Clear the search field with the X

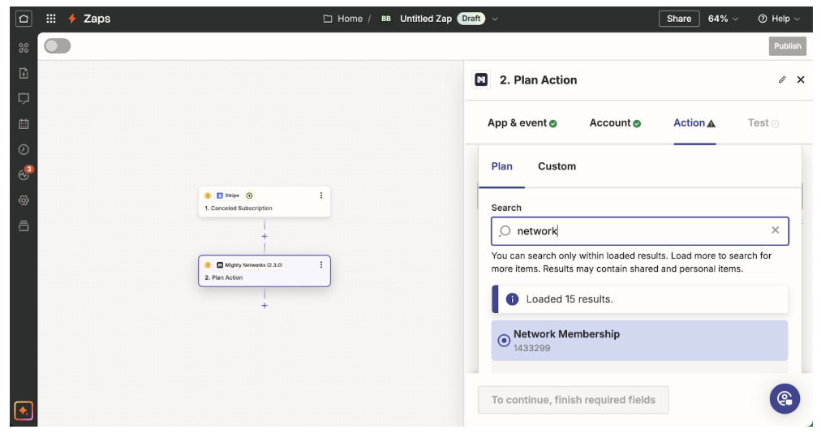point(775,230)
